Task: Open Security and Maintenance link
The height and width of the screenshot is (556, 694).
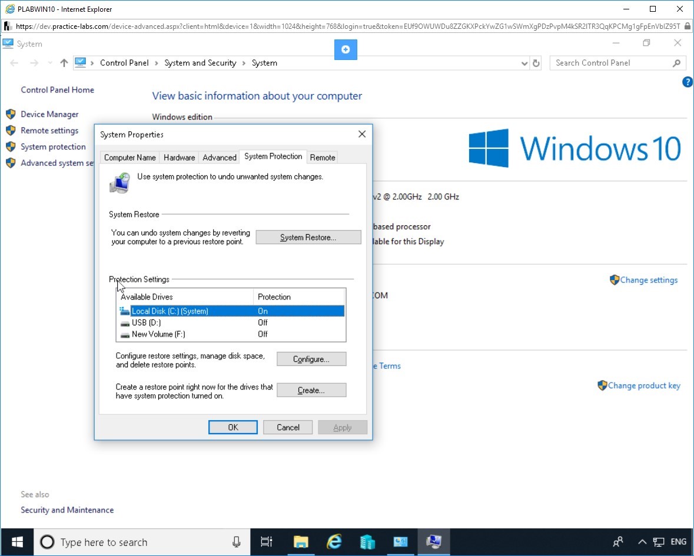Action: (67, 510)
